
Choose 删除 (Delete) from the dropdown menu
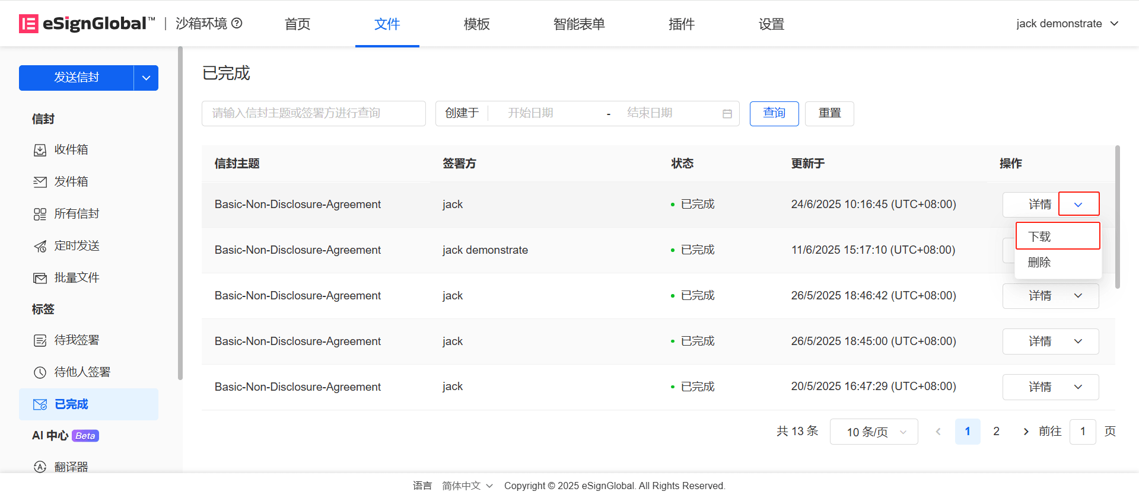point(1039,262)
